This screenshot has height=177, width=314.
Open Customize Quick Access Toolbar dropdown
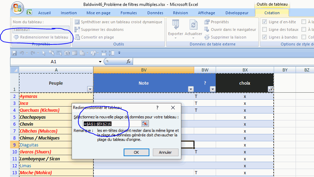pyautogui.click(x=119, y=53)
